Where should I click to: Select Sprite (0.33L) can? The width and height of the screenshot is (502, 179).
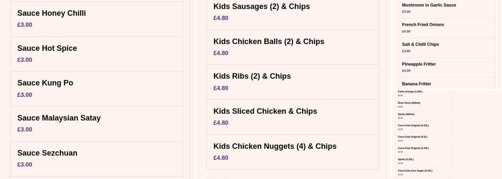click(x=423, y=161)
